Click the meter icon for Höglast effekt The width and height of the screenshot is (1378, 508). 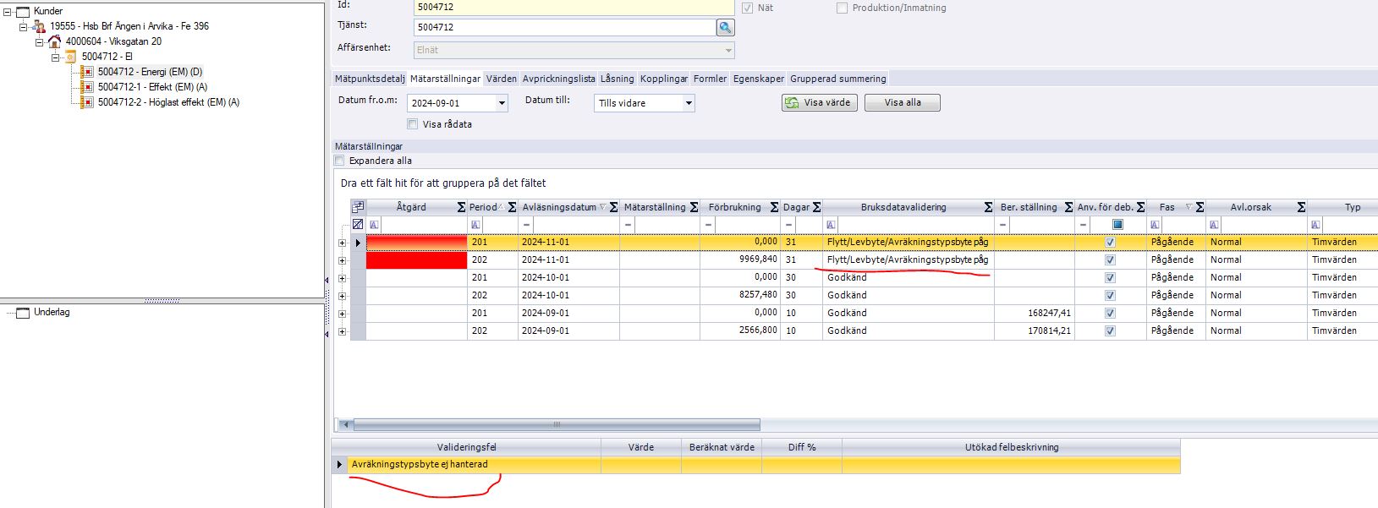[86, 102]
